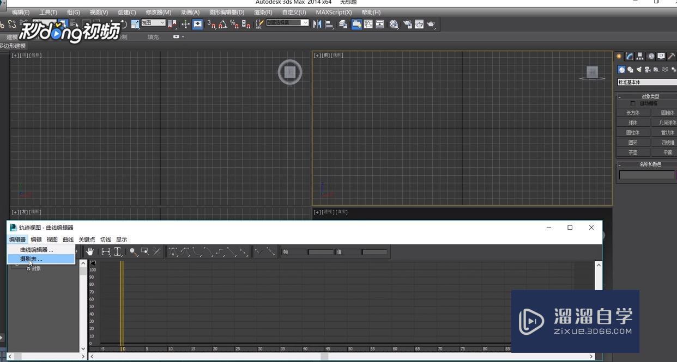The width and height of the screenshot is (677, 362).
Task: Toggle Spinner Snap icon
Action: [246, 24]
